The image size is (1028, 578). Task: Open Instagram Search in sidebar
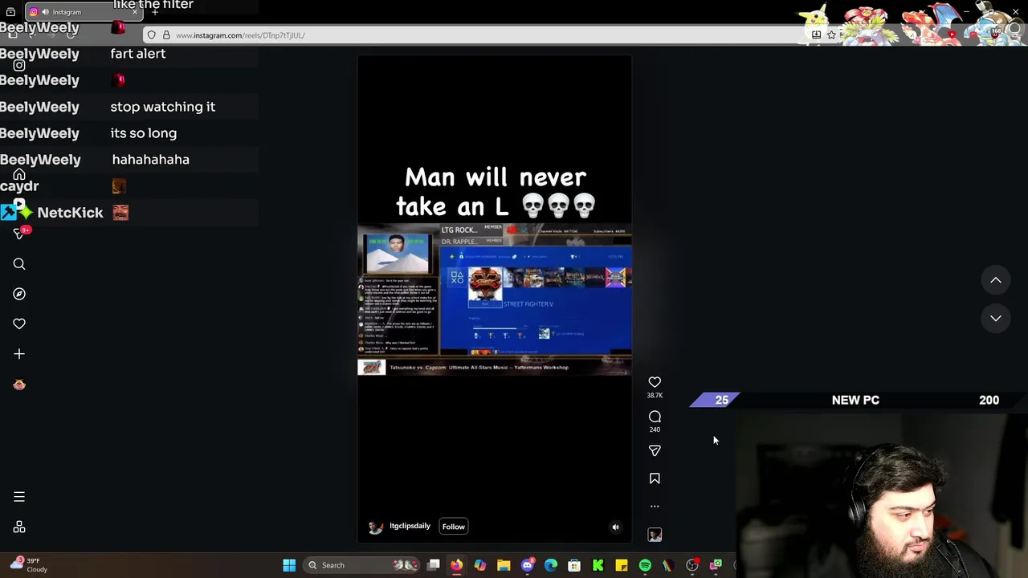tap(19, 264)
